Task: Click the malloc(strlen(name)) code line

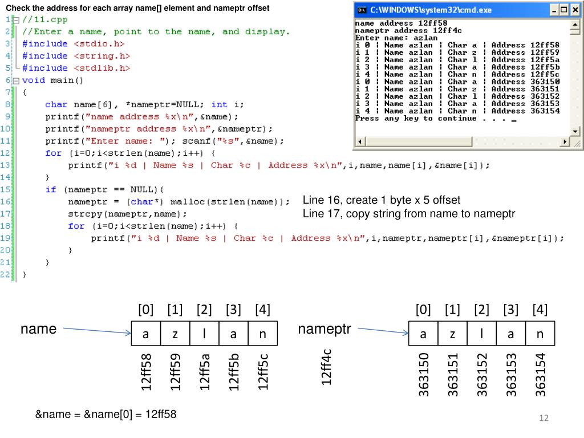Action: (x=179, y=202)
